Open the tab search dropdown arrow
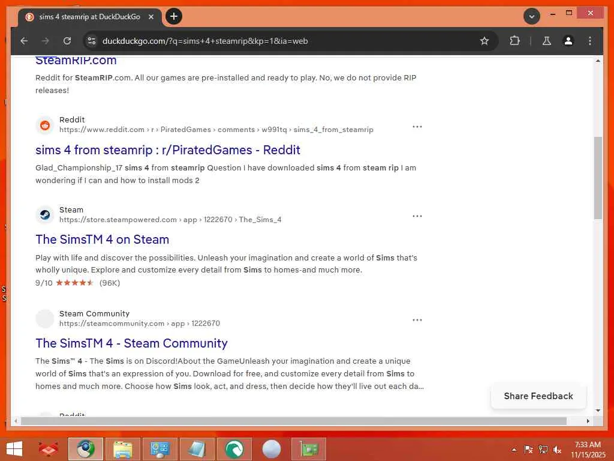614x461 pixels. click(531, 16)
